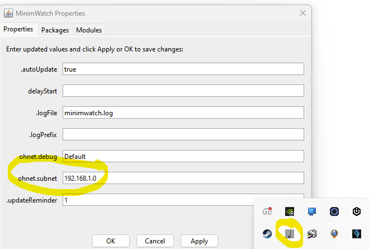Click OK to save properties
This screenshot has height=249, width=369.
click(x=111, y=241)
